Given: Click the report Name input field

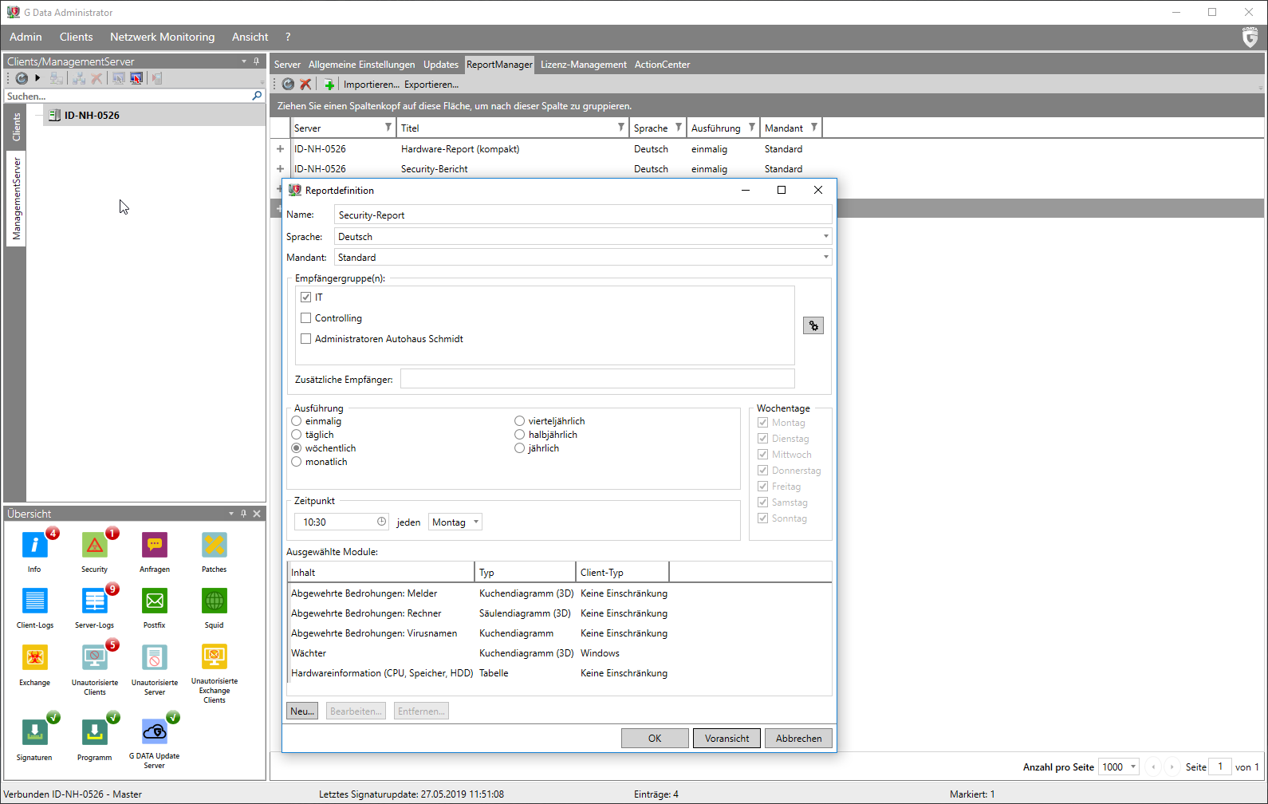Looking at the screenshot, I should pos(583,215).
